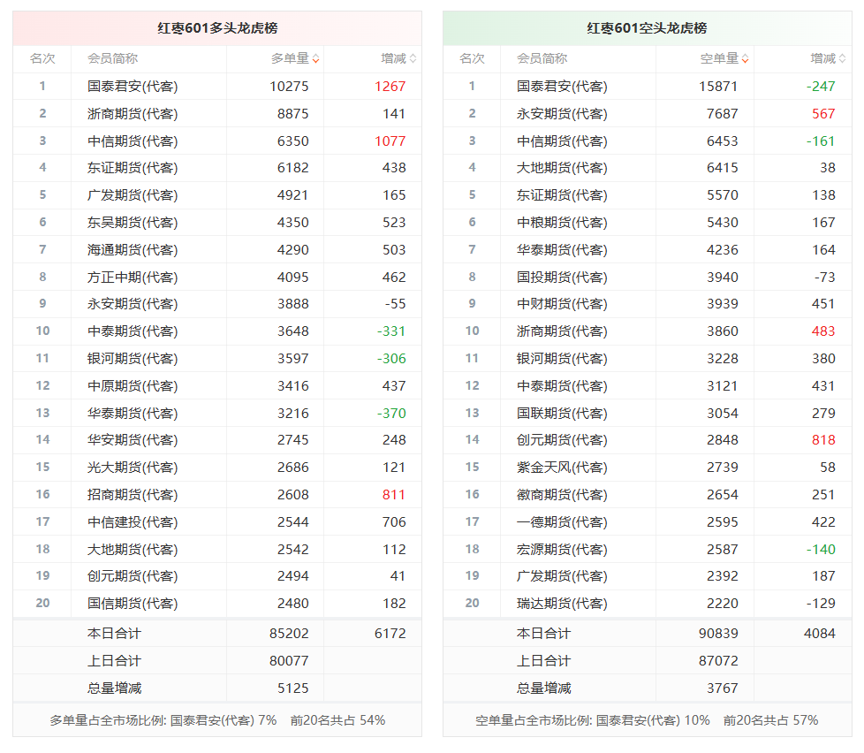Select 一德期货(代客) row name
The image size is (864, 753).
coord(562,522)
